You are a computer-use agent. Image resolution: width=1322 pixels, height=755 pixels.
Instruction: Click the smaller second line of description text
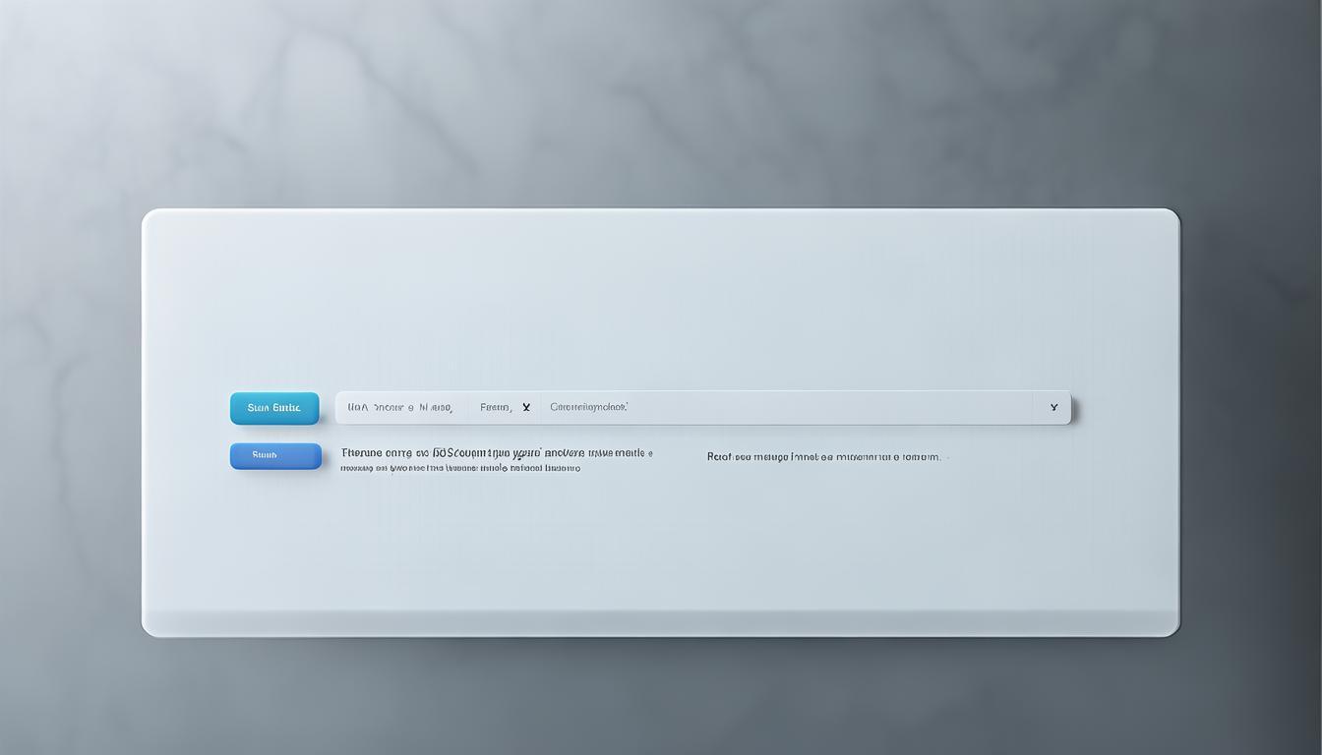[x=460, y=469]
